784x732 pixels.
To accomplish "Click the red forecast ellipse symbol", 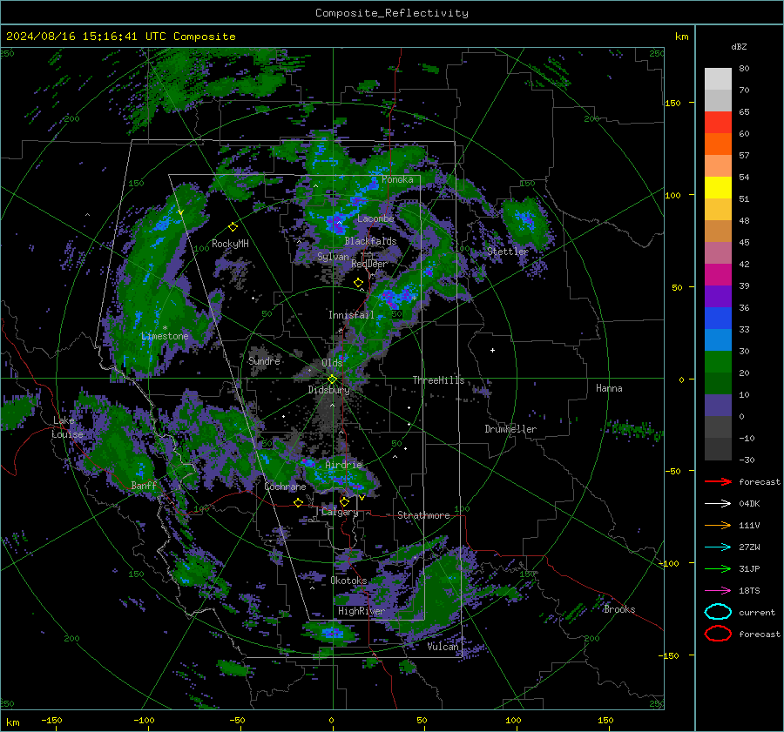I will click(x=718, y=634).
